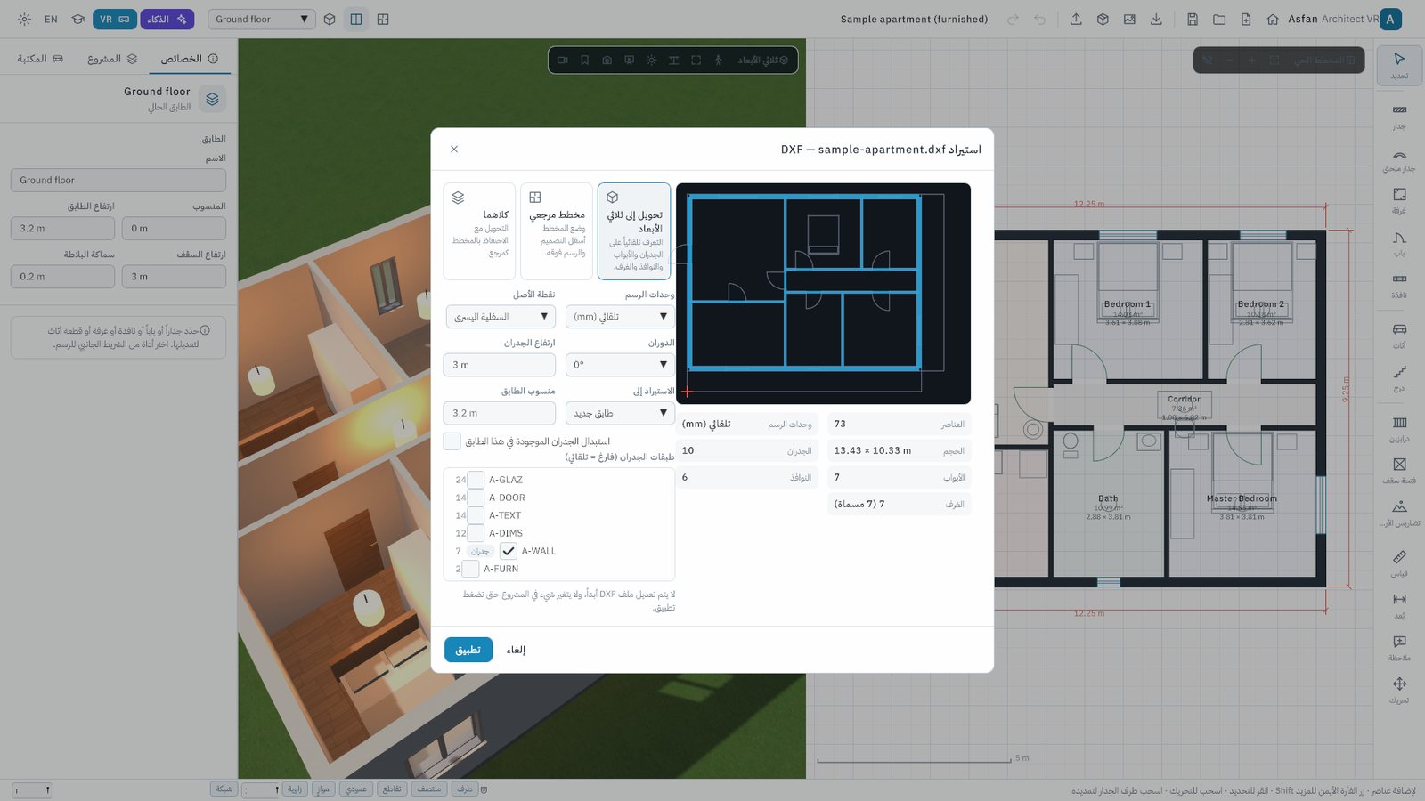Open the Ground floor selector dropdown in top toolbar
Screen dimensions: 1425x801
(262, 19)
